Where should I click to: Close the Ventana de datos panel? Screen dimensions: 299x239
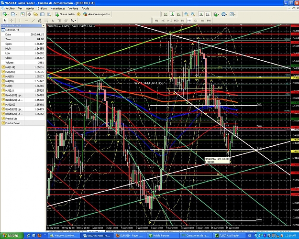(x=44, y=25)
